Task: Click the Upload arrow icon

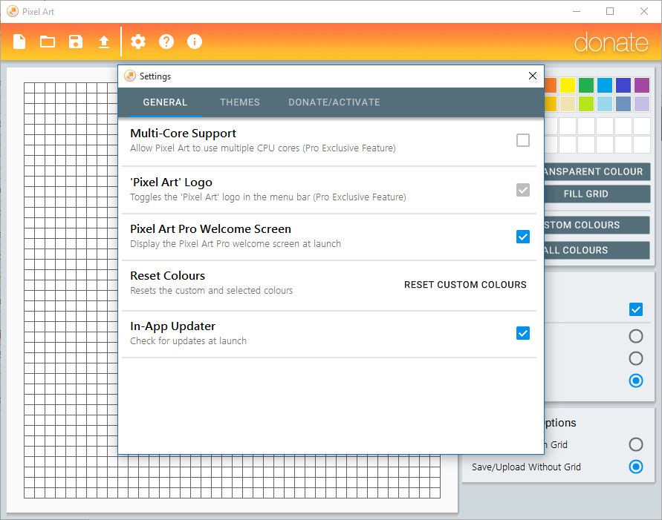Action: coord(104,42)
